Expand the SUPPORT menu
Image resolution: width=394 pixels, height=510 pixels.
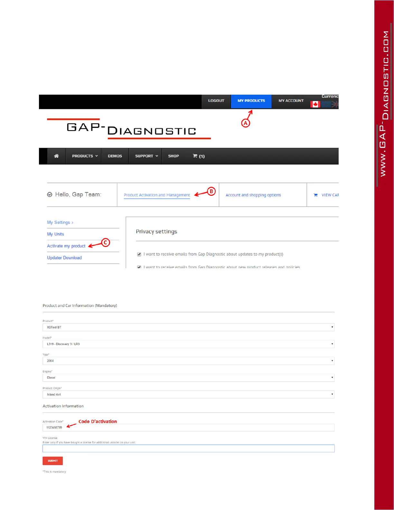[146, 156]
